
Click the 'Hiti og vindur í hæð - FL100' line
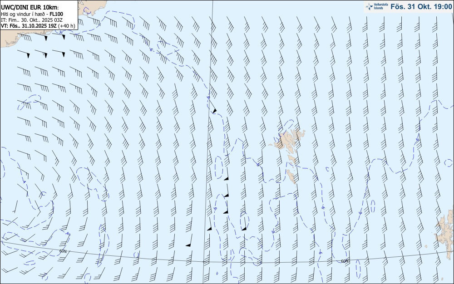[x=32, y=14]
